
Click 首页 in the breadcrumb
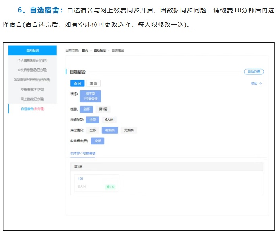[x=84, y=51]
